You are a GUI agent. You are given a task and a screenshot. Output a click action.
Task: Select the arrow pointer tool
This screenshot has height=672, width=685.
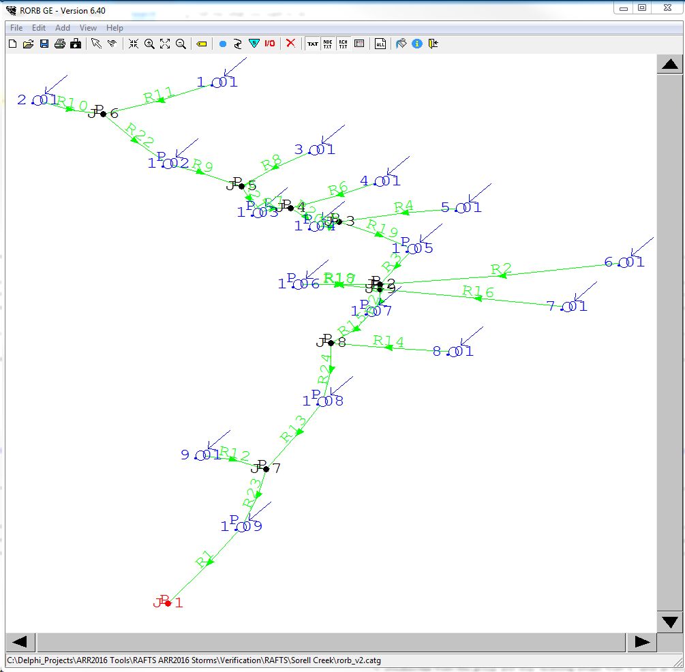click(x=96, y=44)
